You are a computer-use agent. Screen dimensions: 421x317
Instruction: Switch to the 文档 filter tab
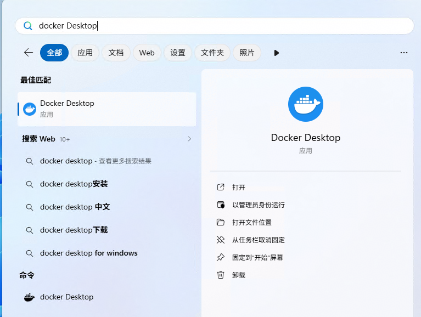[116, 53]
